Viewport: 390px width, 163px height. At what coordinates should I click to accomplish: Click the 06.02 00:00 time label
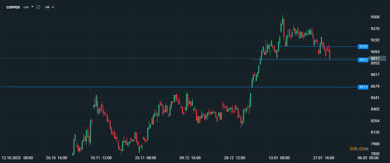tap(368, 158)
